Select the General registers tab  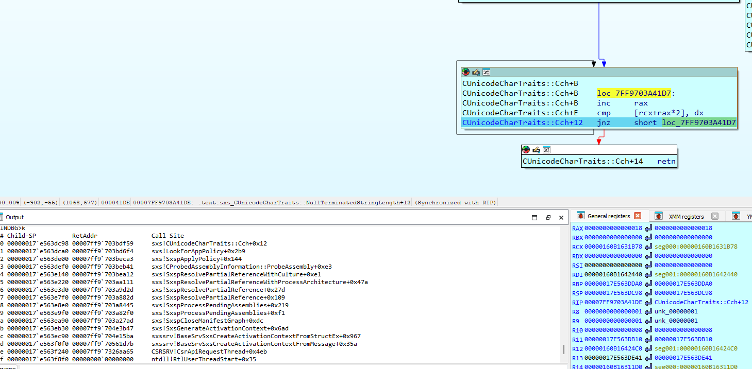click(608, 216)
